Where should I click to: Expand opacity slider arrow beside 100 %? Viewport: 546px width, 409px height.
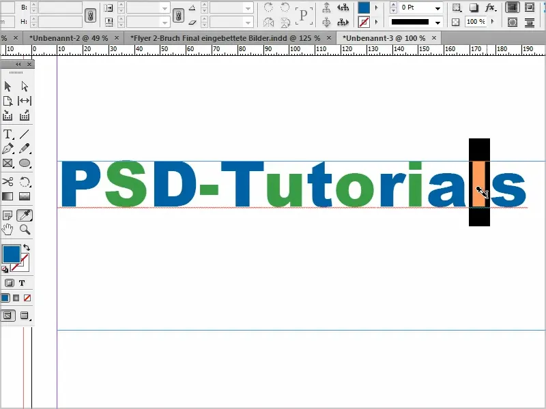(x=492, y=22)
